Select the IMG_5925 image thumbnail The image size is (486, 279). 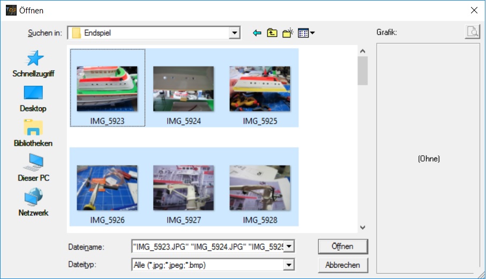(260, 88)
